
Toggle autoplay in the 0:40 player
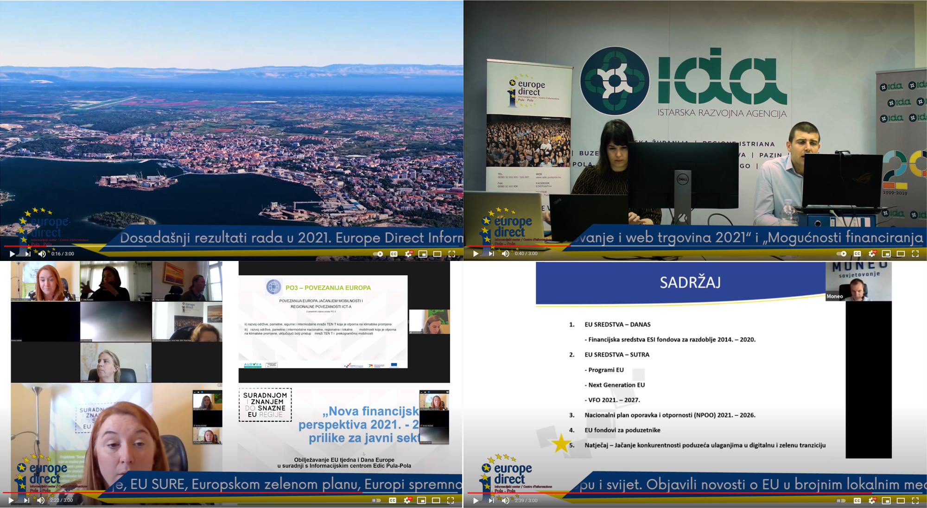842,254
